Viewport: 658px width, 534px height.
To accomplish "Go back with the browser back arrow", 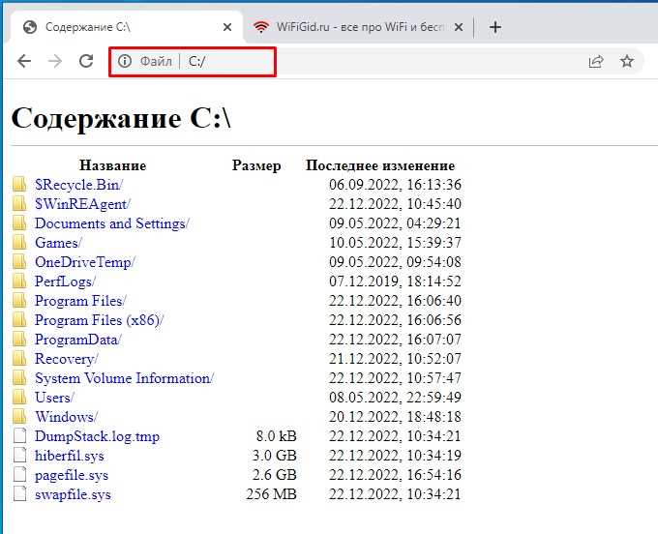I will click(x=24, y=61).
